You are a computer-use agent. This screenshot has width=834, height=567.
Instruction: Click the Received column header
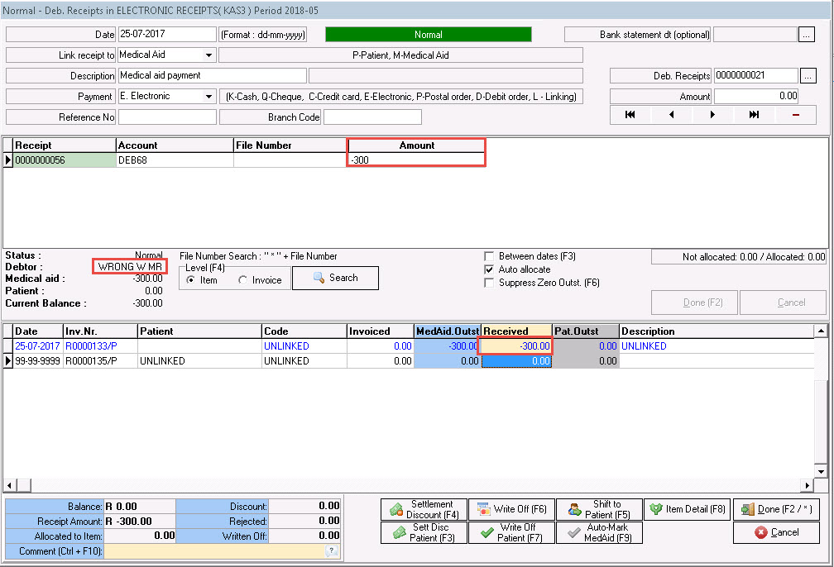coord(516,331)
